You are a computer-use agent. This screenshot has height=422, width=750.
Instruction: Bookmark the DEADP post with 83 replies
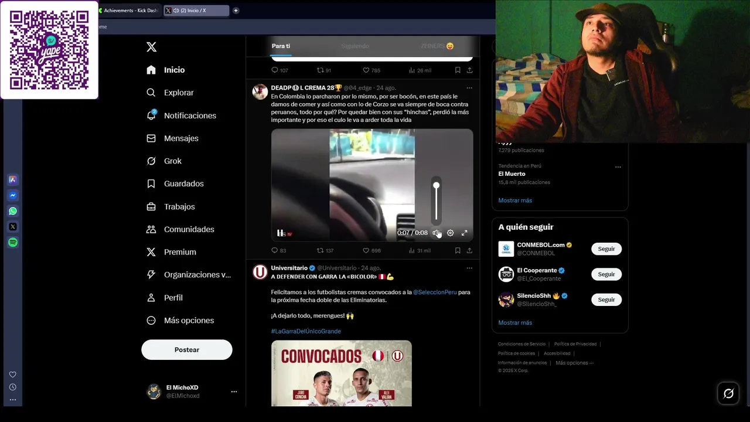coord(457,250)
